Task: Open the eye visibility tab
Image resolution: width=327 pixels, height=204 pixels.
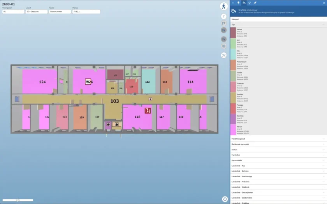Action: (x=233, y=3)
